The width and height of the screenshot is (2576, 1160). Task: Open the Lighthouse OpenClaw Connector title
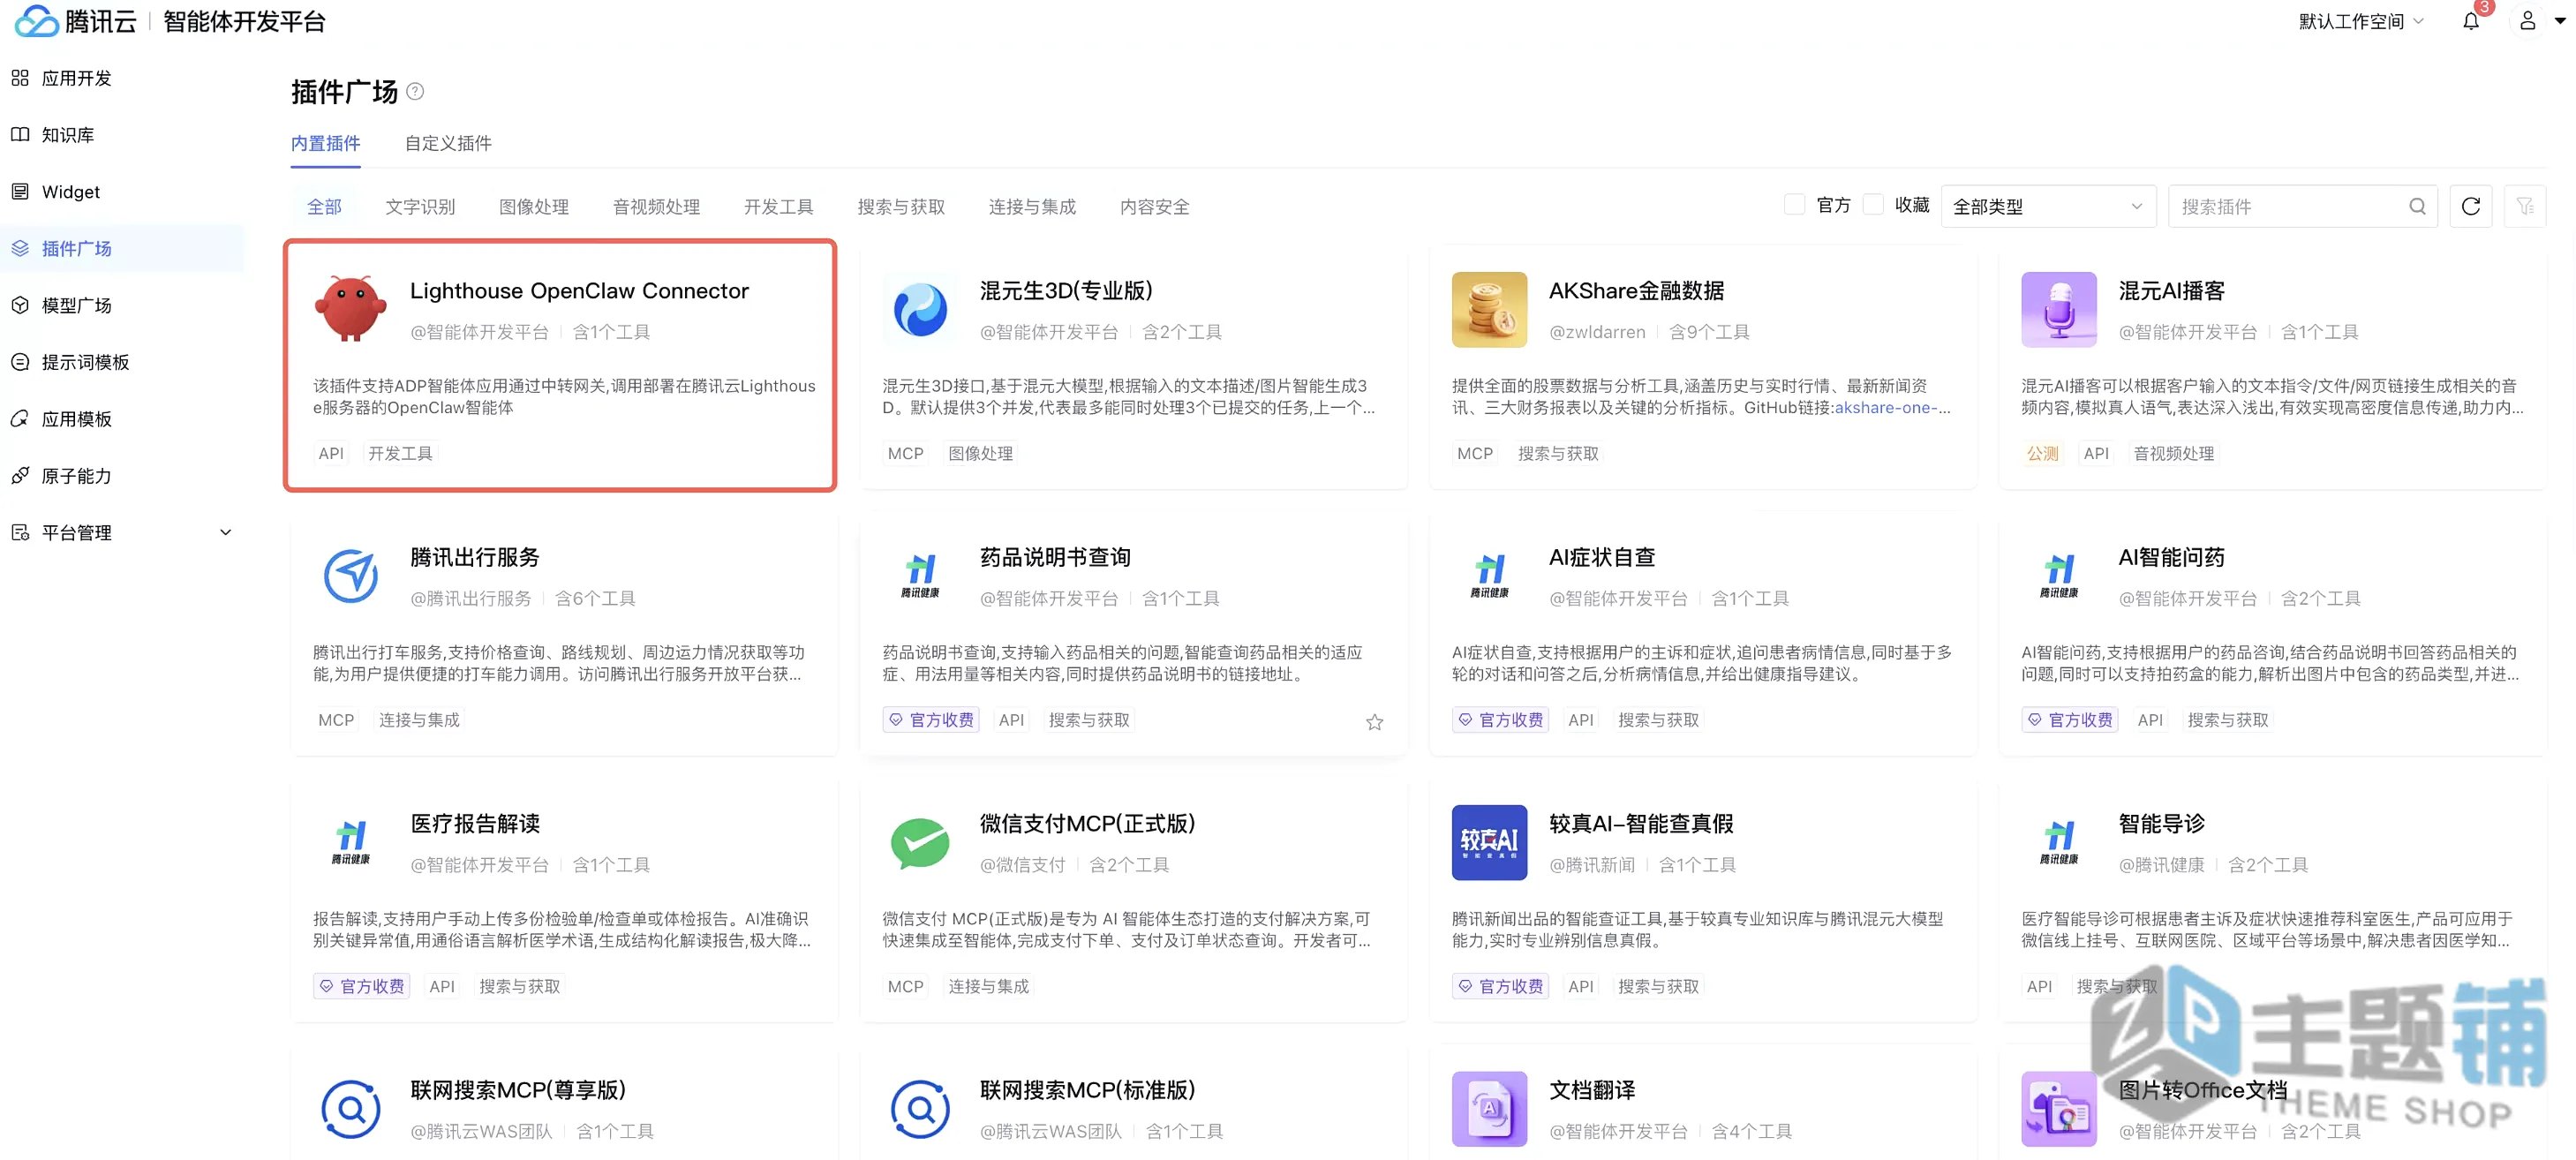pos(579,290)
